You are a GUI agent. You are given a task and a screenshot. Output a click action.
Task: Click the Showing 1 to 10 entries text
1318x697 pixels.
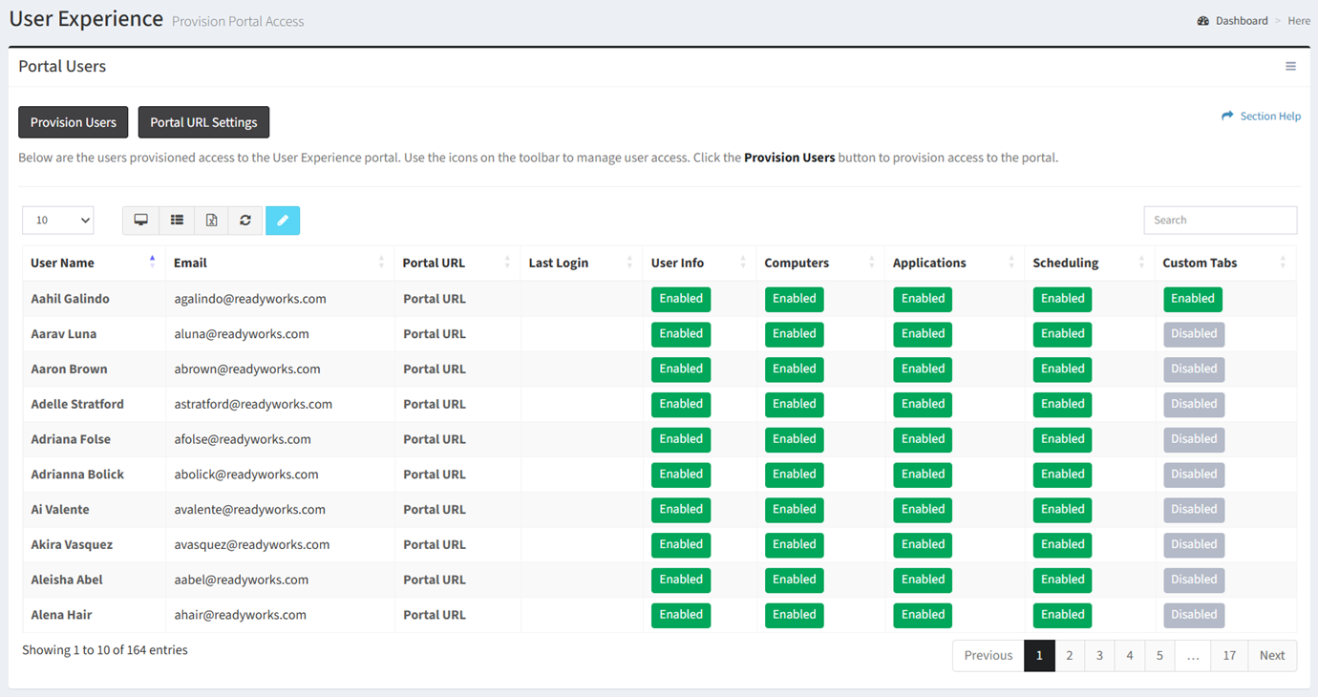click(105, 650)
